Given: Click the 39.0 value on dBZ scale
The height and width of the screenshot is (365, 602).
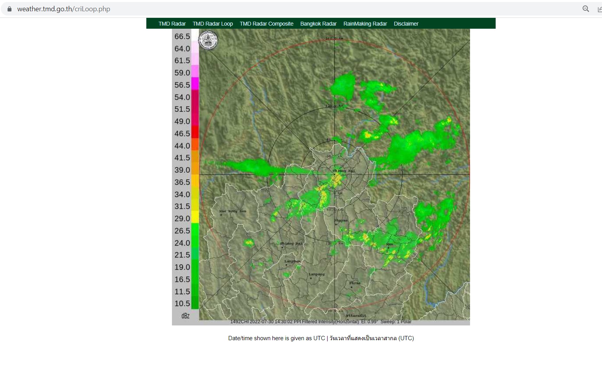Looking at the screenshot, I should (x=182, y=170).
